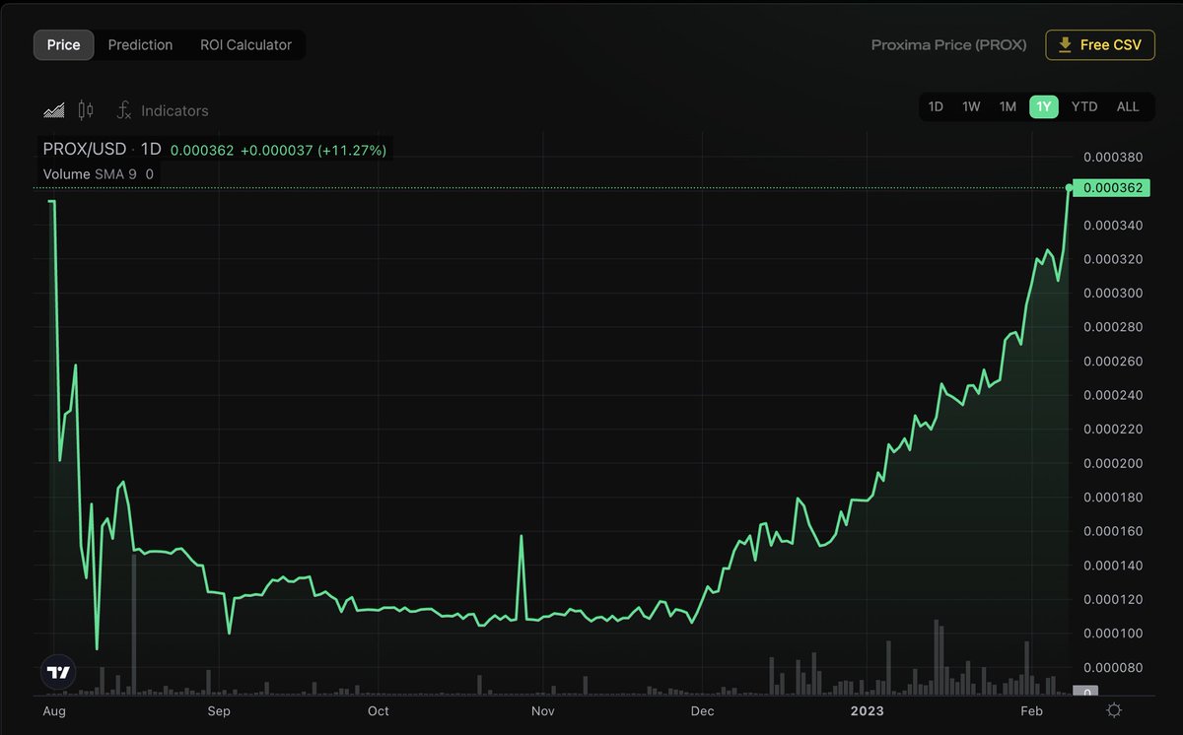Download the Free CSV file
The image size is (1183, 735).
point(1100,45)
